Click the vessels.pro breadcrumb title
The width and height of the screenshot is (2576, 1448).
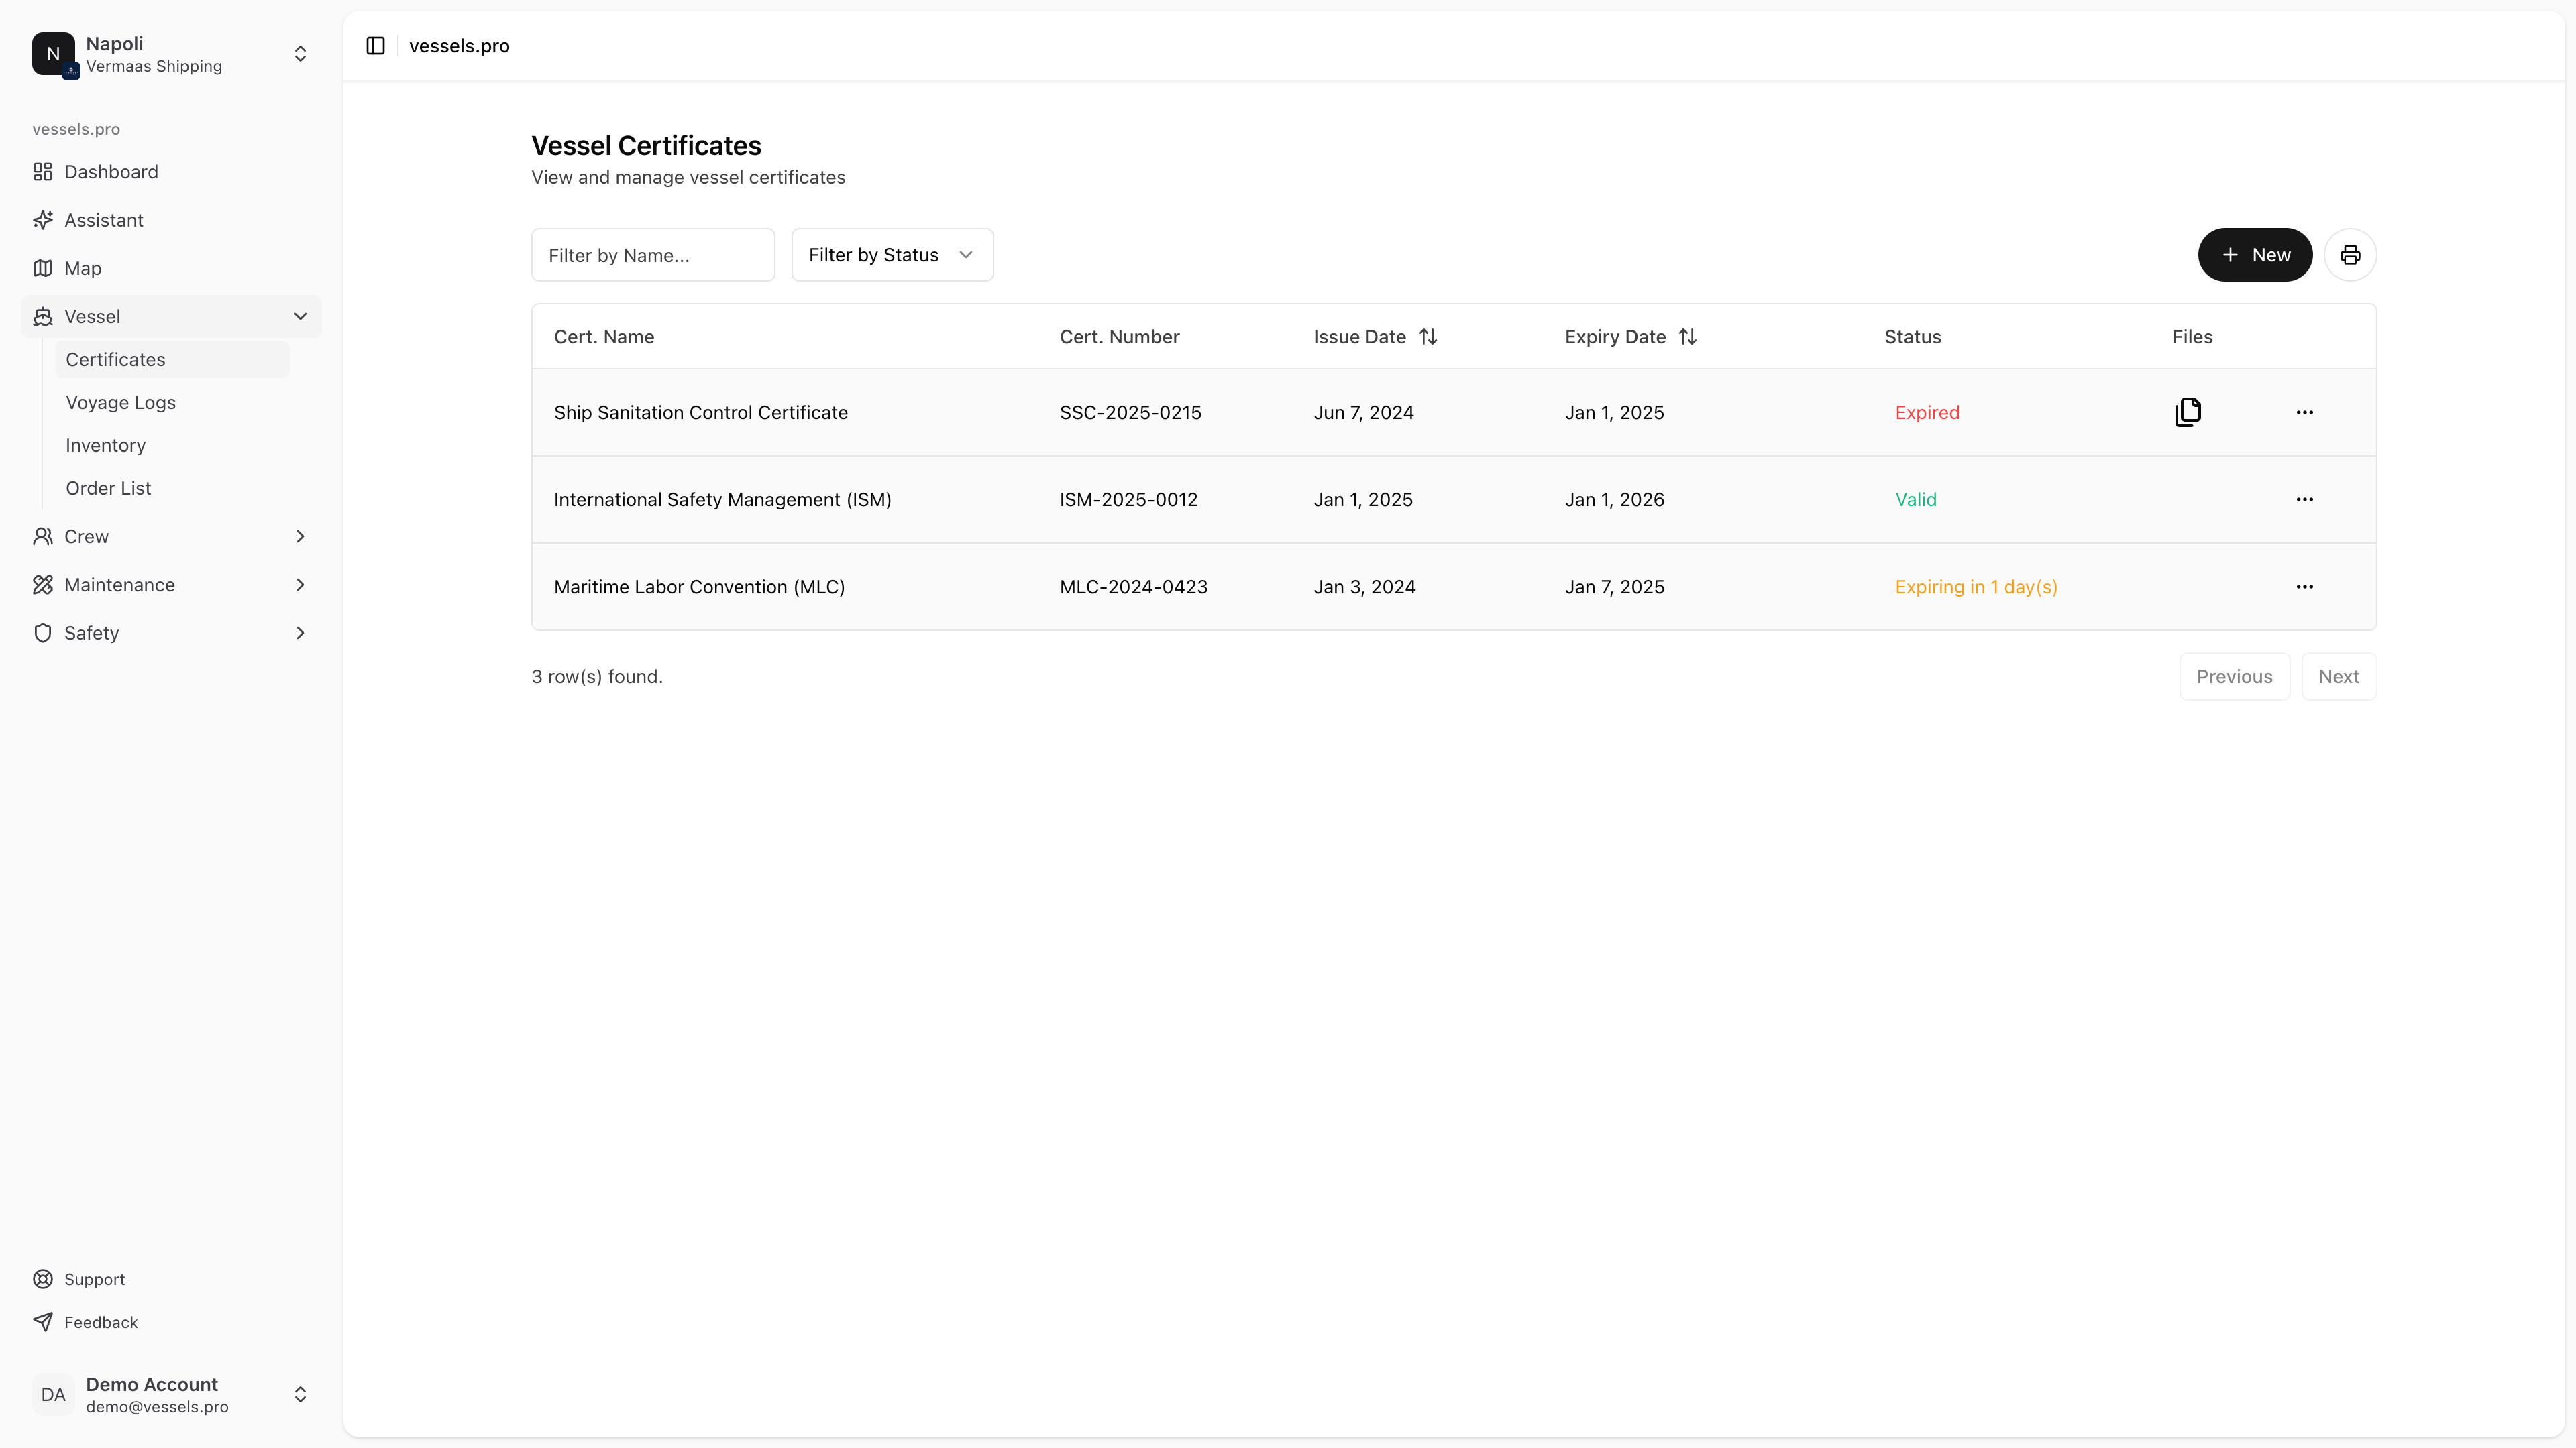tap(459, 46)
